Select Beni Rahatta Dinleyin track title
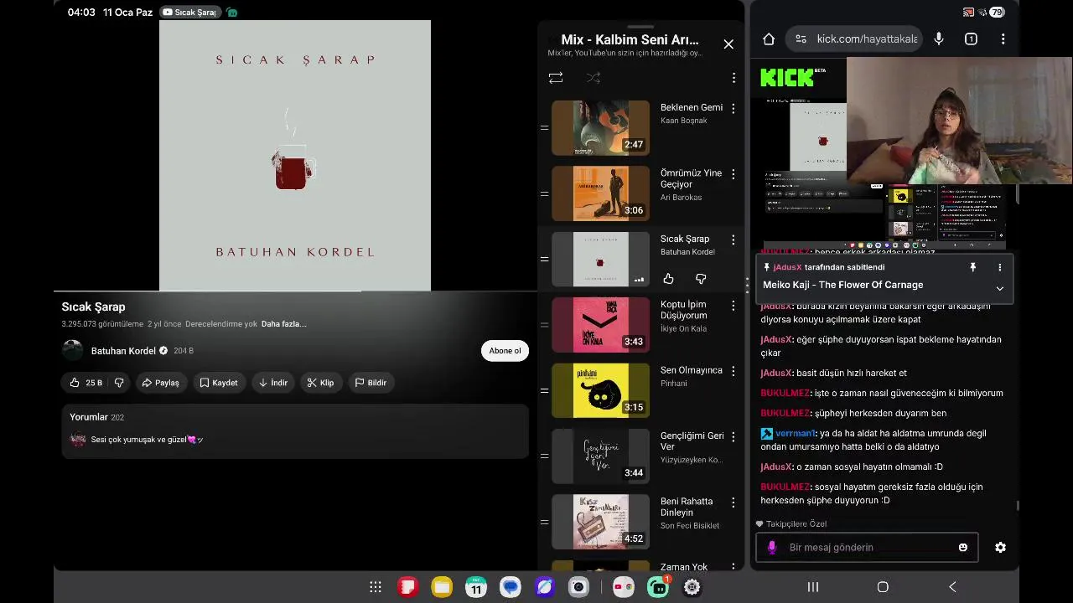Image resolution: width=1073 pixels, height=603 pixels. [x=687, y=507]
